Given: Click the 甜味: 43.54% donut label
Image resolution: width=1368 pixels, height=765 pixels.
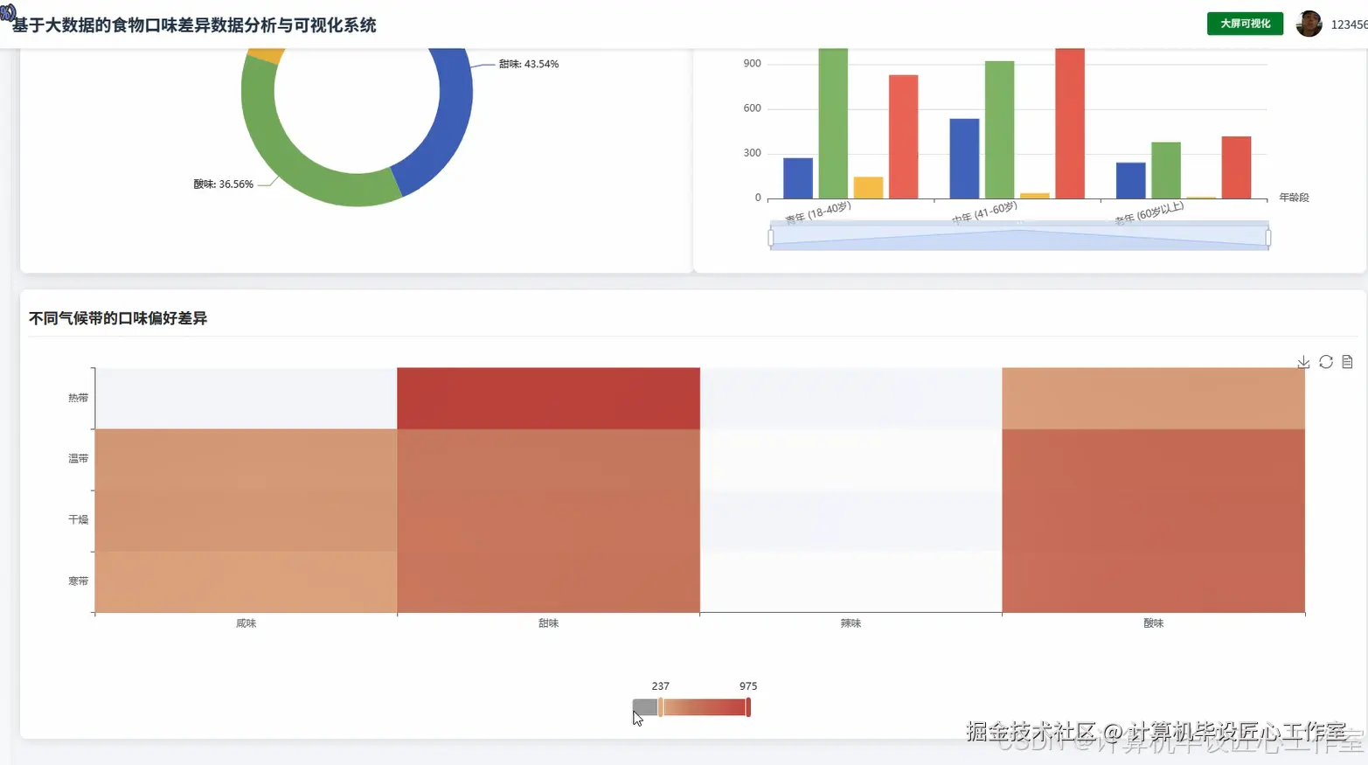Looking at the screenshot, I should pos(529,64).
